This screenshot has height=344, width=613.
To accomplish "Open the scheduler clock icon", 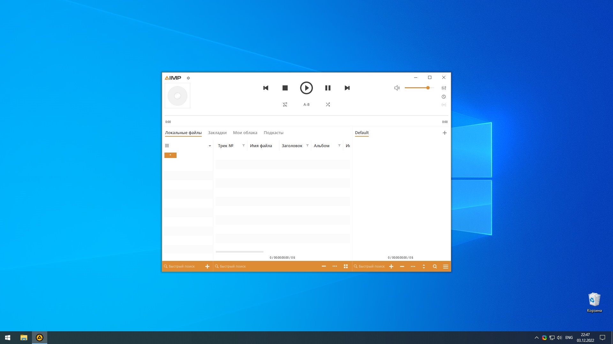I will [x=444, y=97].
